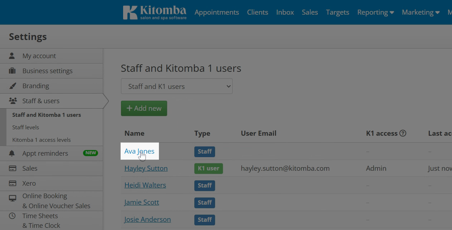Image resolution: width=452 pixels, height=230 pixels.
Task: Select Staff & users in the sidebar
Action: click(52, 101)
